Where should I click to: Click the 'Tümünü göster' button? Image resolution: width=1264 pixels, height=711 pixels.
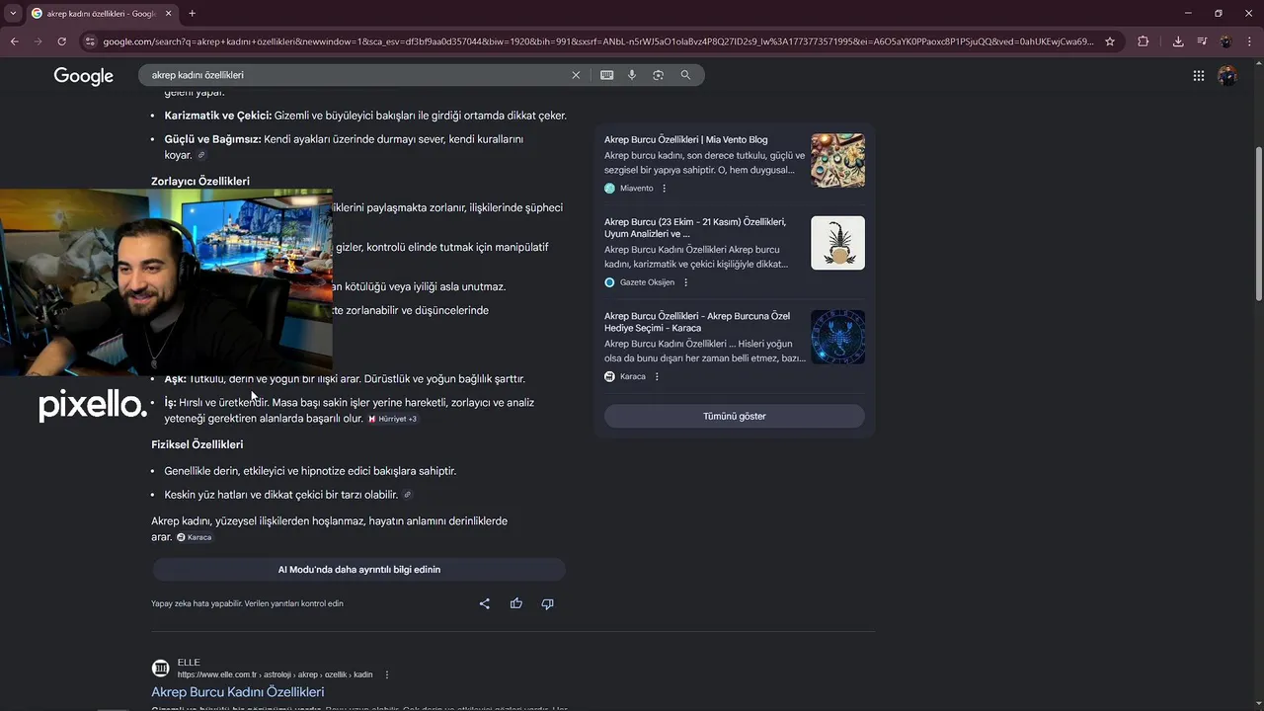(x=734, y=416)
